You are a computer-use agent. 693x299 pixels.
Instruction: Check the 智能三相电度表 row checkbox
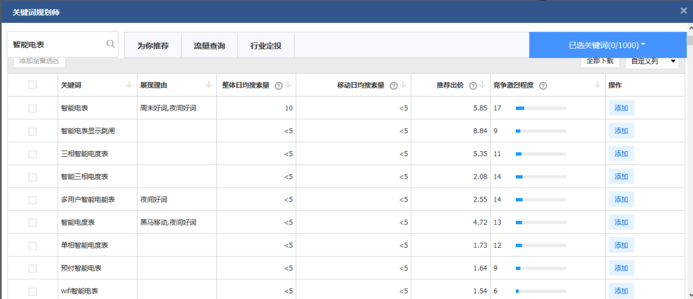tap(33, 177)
